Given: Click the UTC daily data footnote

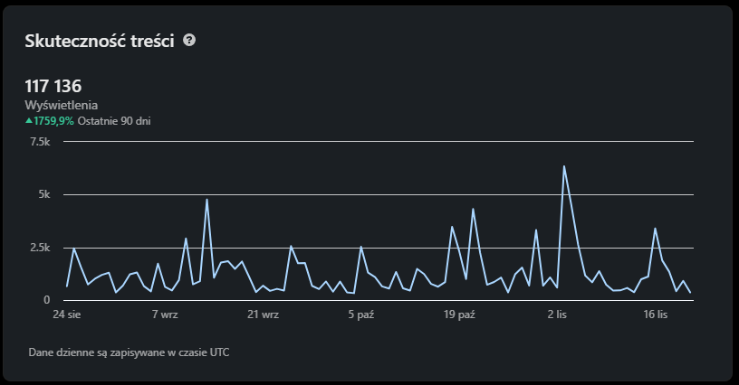Looking at the screenshot, I should point(129,352).
